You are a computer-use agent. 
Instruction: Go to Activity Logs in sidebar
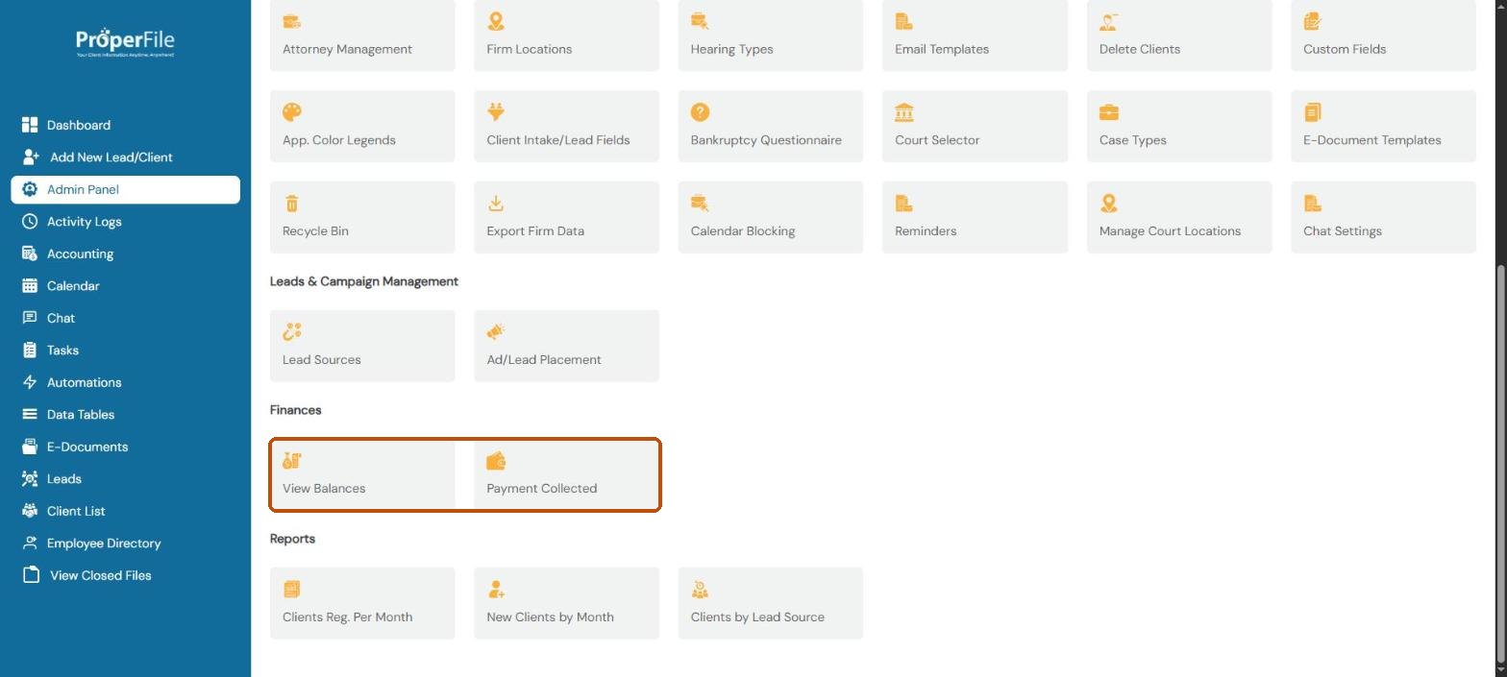125,221
